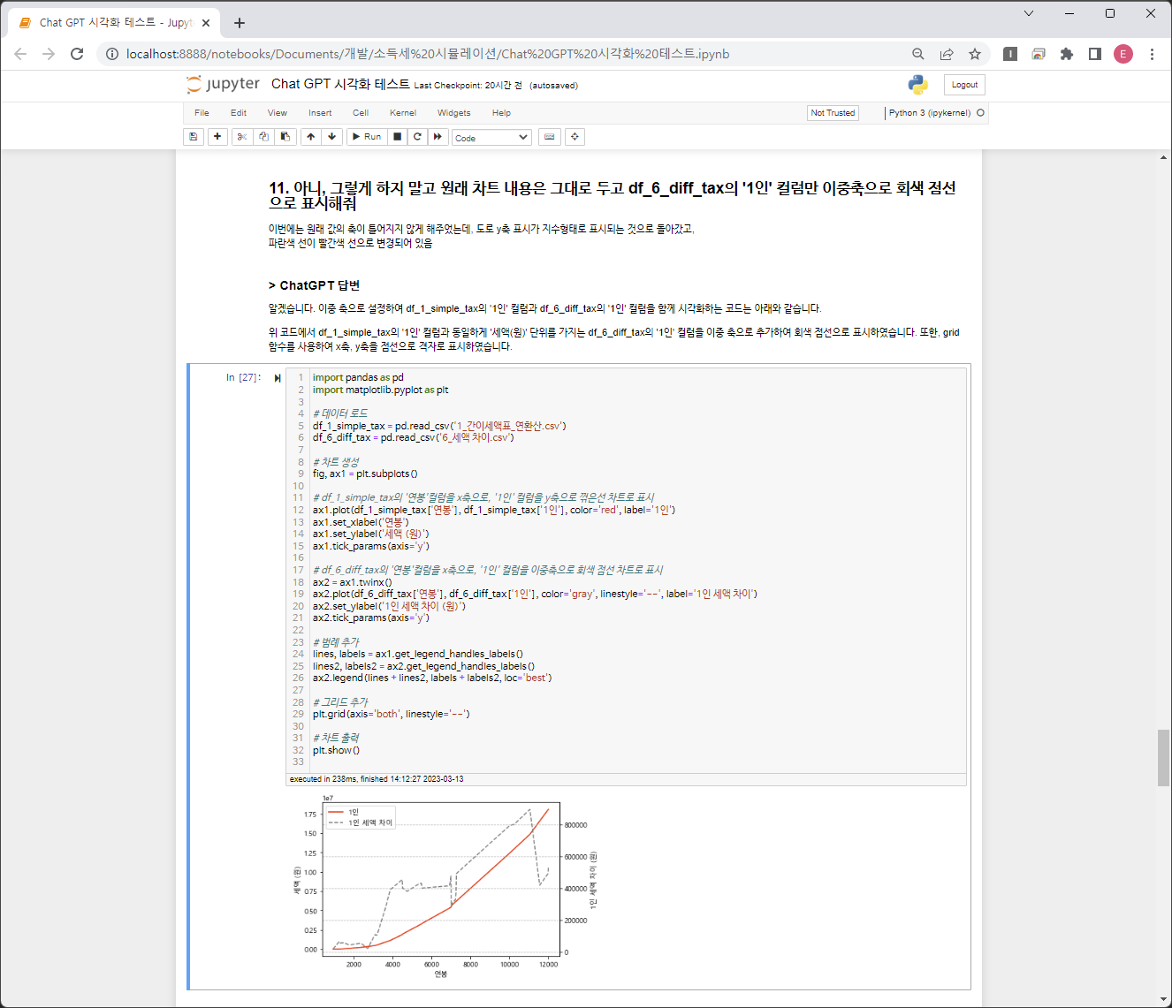Select the Chat GPT 시각화 테스트 browser tab
The width and height of the screenshot is (1172, 1008).
(115, 23)
